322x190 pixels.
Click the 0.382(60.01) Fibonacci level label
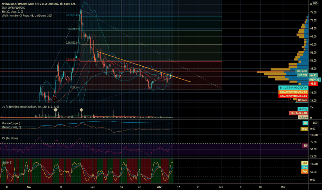pyautogui.click(x=73, y=43)
